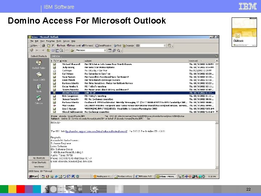
Task: Go back with the left arrow icon
Action: [37, 50]
